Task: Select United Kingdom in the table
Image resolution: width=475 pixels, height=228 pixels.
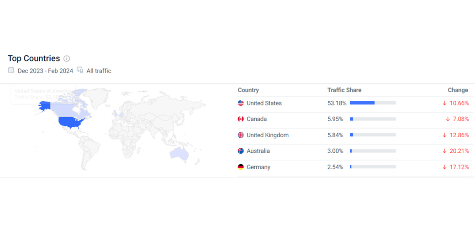Action: pos(267,135)
